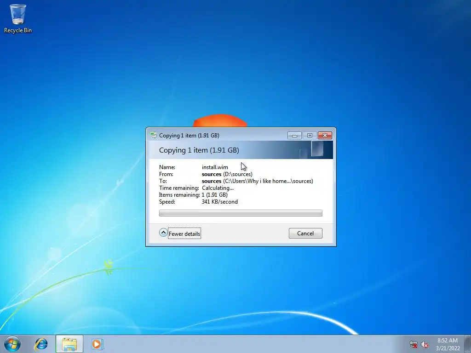Click the source path D:\sources

(227, 174)
